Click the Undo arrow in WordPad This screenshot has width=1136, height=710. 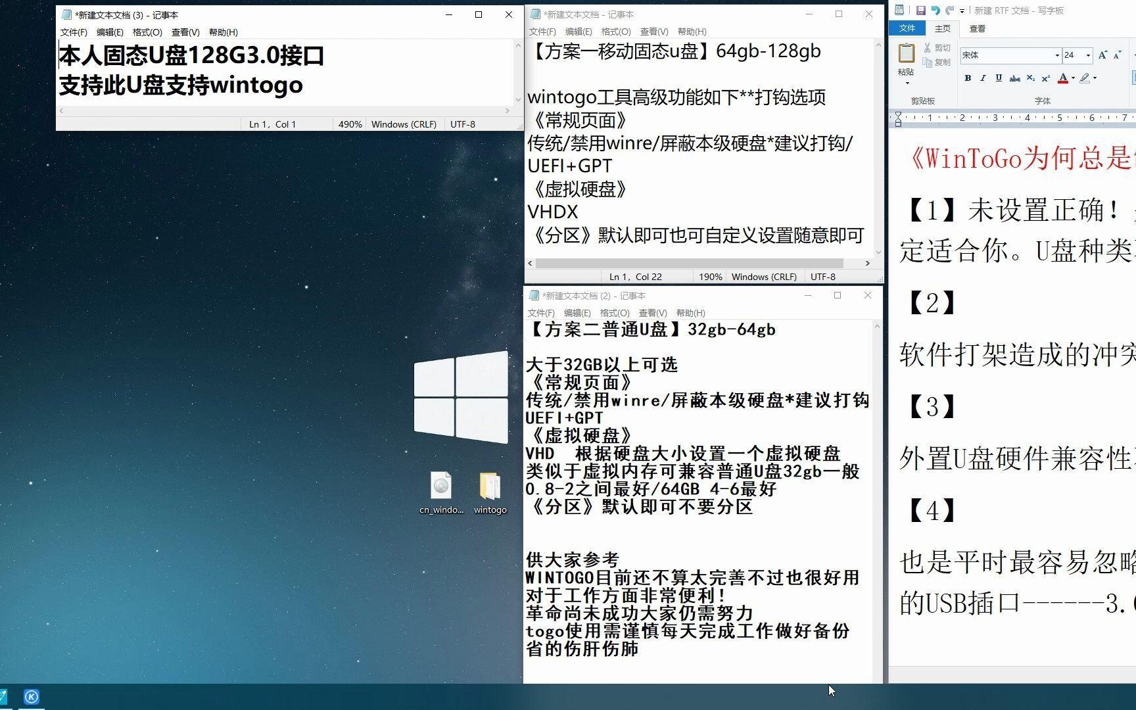(935, 11)
